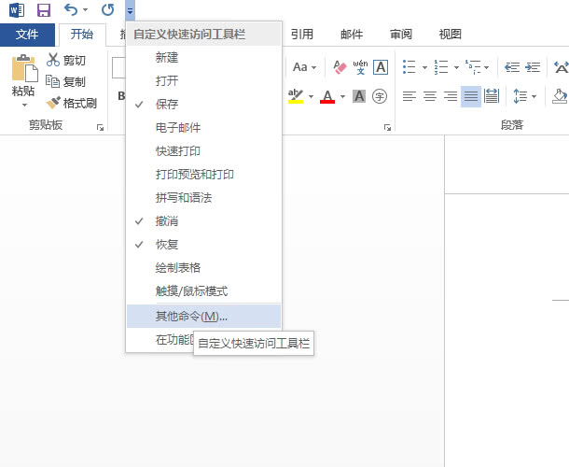Open the multilevel list dropdown arrow
The image size is (569, 467).
[x=487, y=67]
